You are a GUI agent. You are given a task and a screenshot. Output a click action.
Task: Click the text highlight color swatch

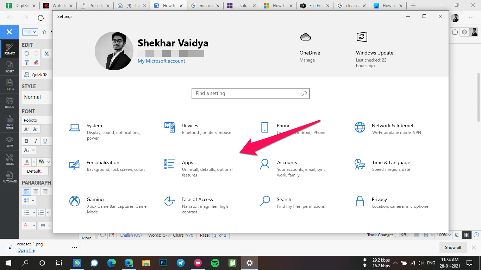click(x=41, y=162)
